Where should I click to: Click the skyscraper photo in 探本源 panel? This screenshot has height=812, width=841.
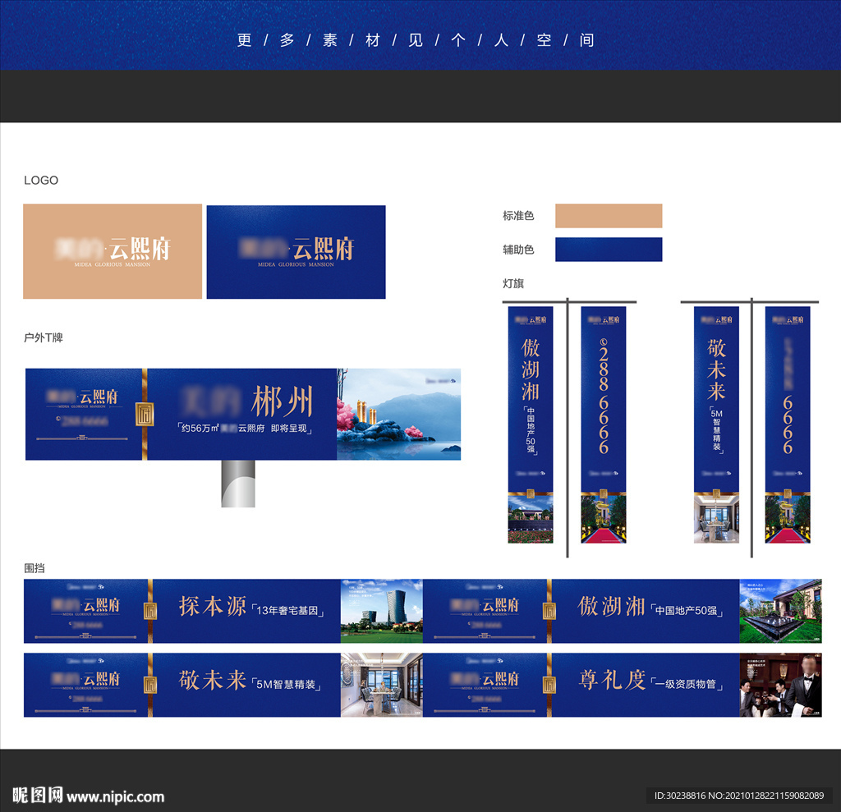click(x=382, y=611)
